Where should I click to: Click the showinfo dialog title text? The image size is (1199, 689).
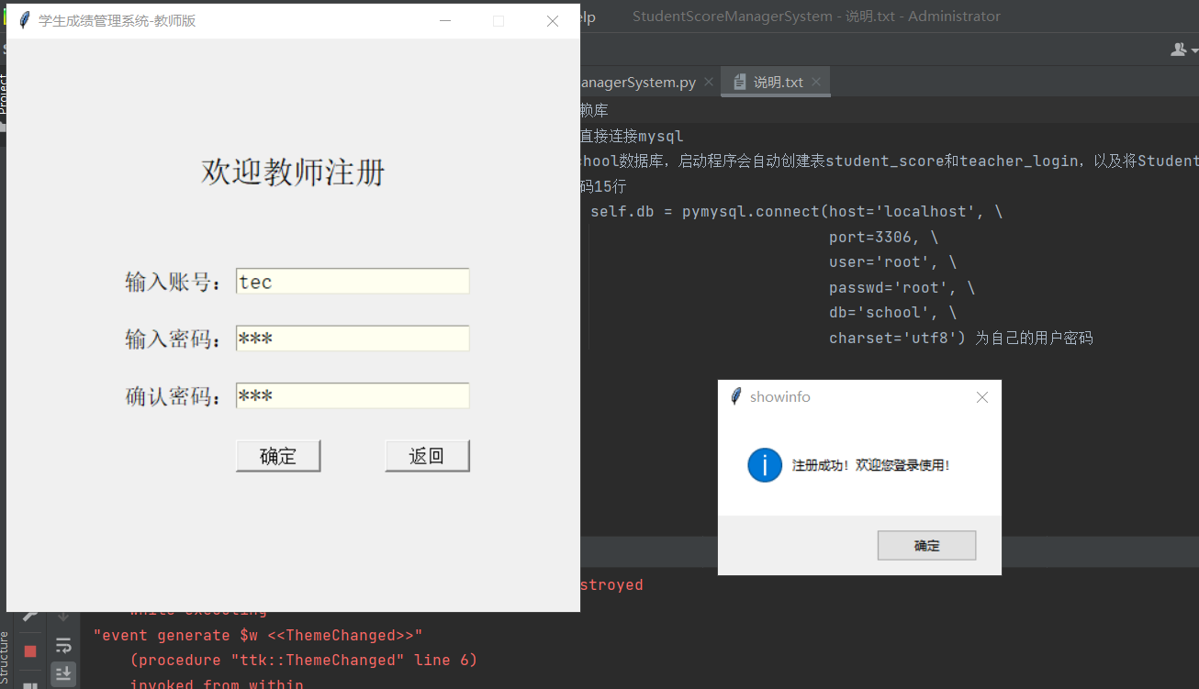pyautogui.click(x=779, y=397)
